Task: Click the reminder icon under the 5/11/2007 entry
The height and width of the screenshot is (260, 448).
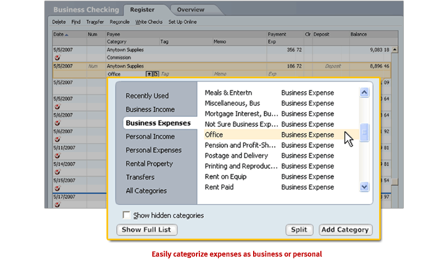Action: pos(57,156)
